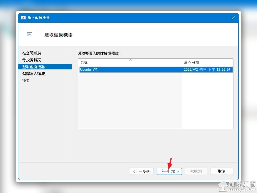This screenshot has width=257, height=193.
Task: Click the import wizard icon in title bar
Action: tap(23, 18)
